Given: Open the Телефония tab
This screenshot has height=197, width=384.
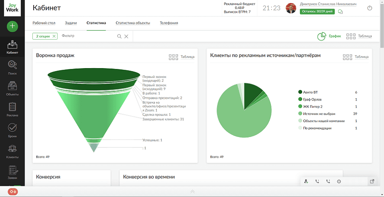Looking at the screenshot, I should pos(169,23).
